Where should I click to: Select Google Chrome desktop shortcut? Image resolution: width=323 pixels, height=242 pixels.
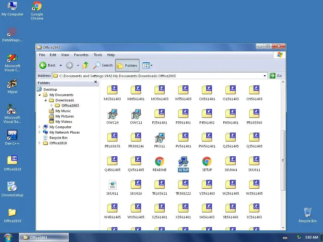pyautogui.click(x=37, y=10)
